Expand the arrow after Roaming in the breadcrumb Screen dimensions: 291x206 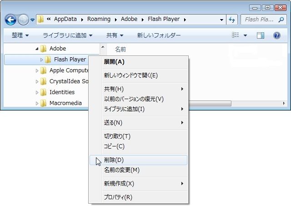[116, 20]
